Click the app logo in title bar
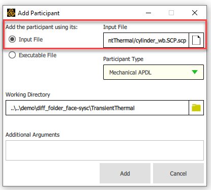Viewport: 211px width, 190px height. [11, 13]
